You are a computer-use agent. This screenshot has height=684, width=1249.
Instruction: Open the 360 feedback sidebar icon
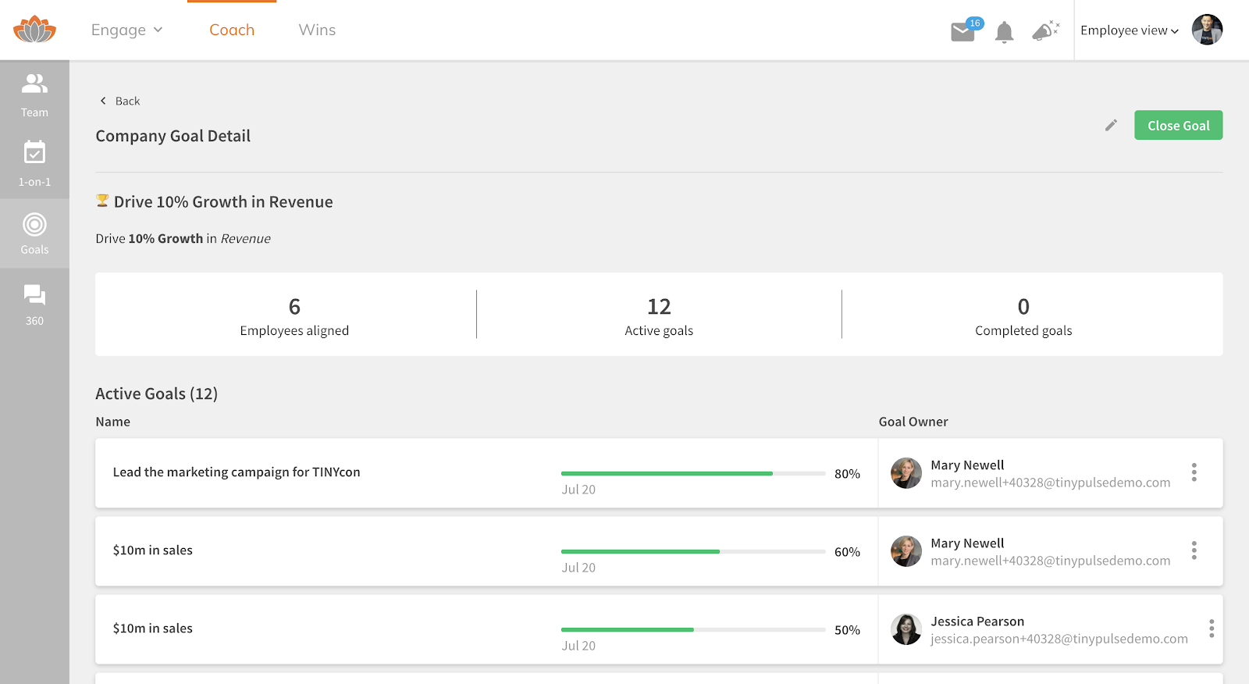(x=34, y=304)
